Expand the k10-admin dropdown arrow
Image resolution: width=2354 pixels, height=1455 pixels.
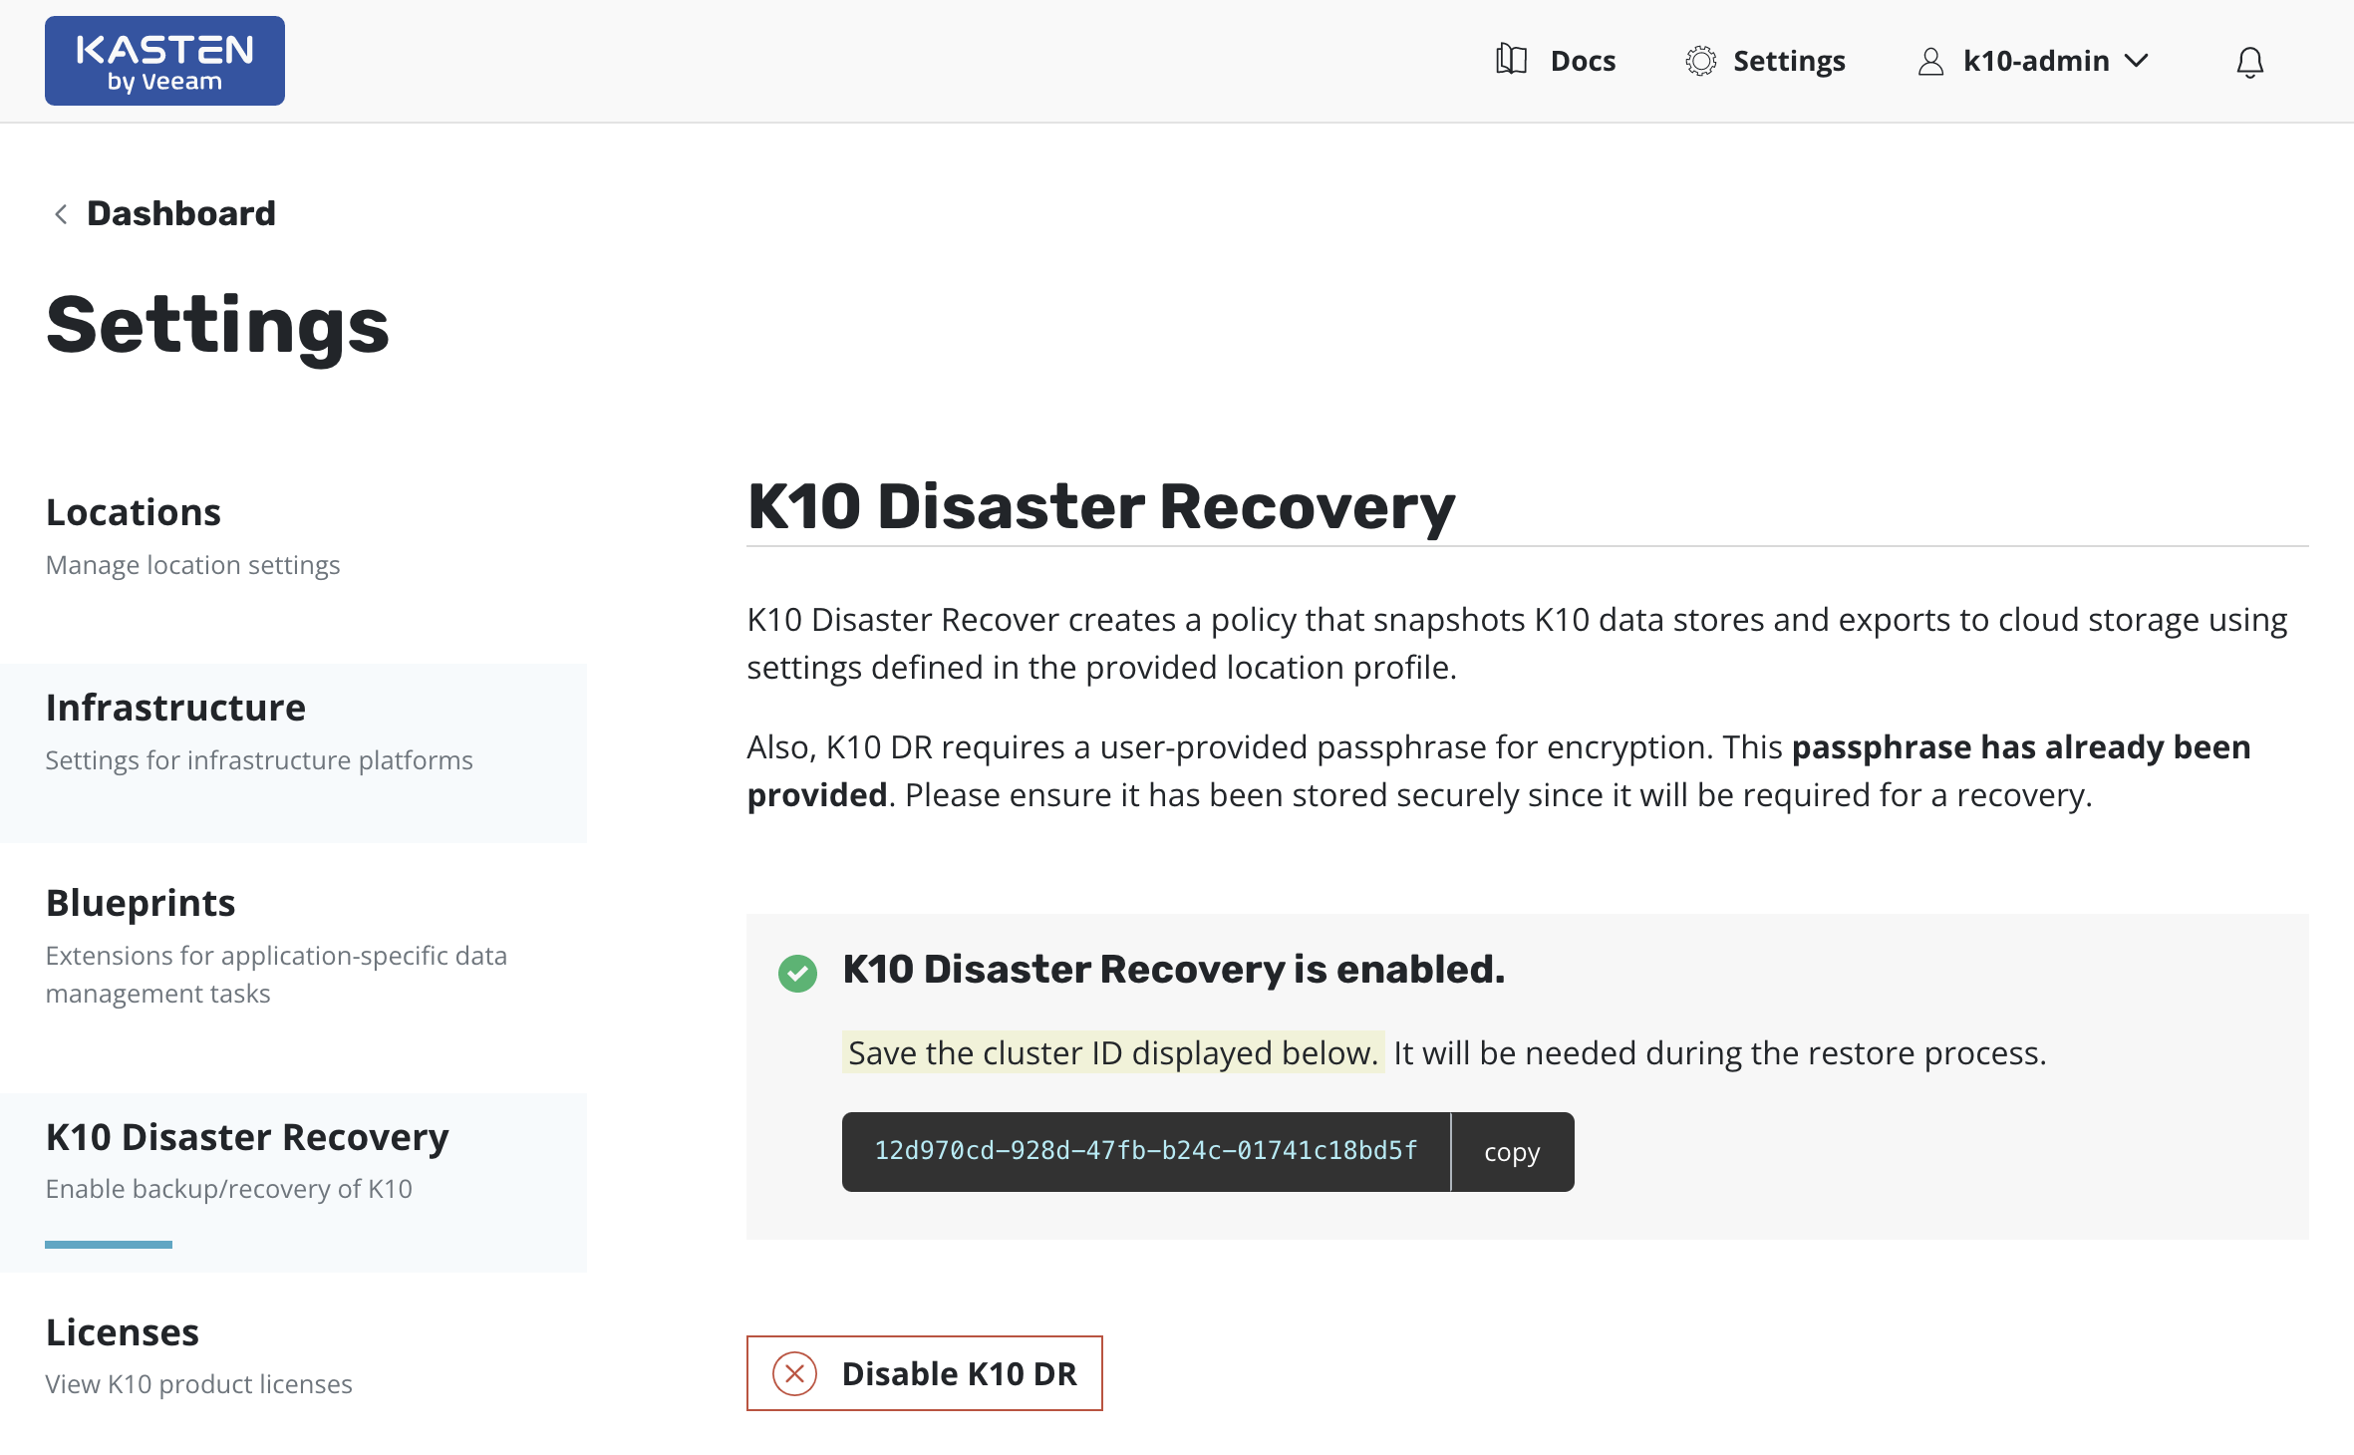[x=2136, y=61]
